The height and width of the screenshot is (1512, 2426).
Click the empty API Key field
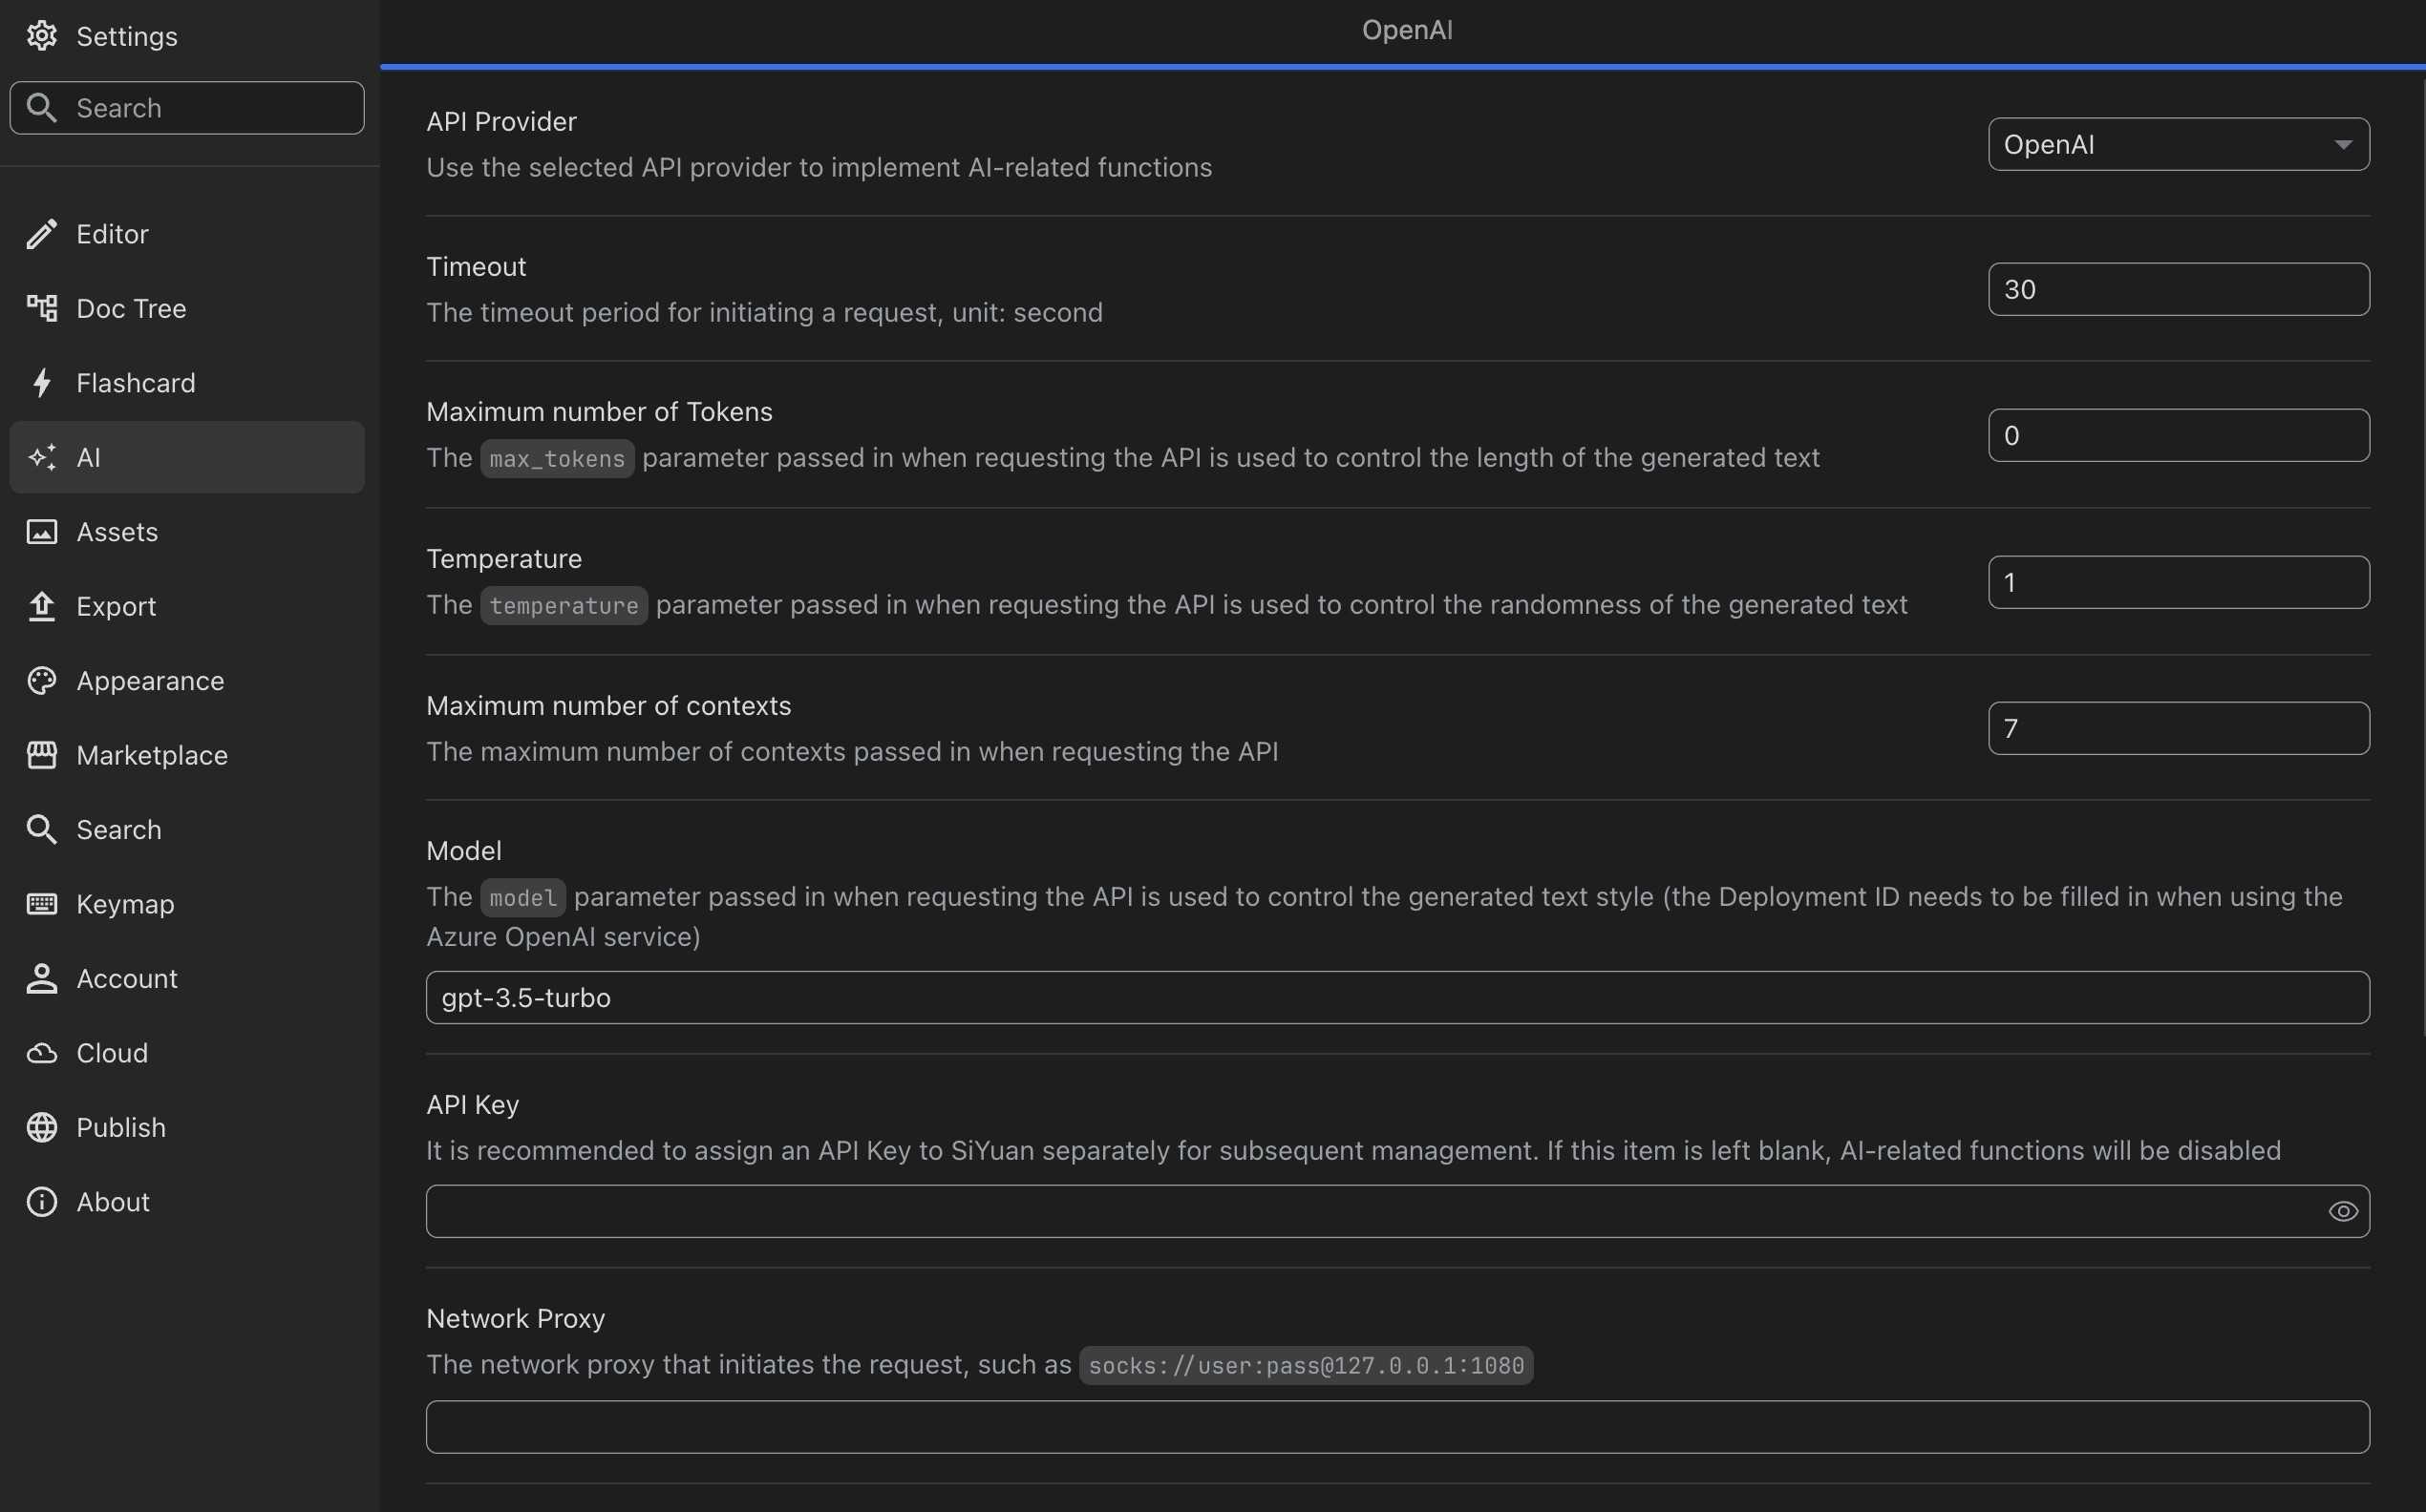point(1397,1212)
